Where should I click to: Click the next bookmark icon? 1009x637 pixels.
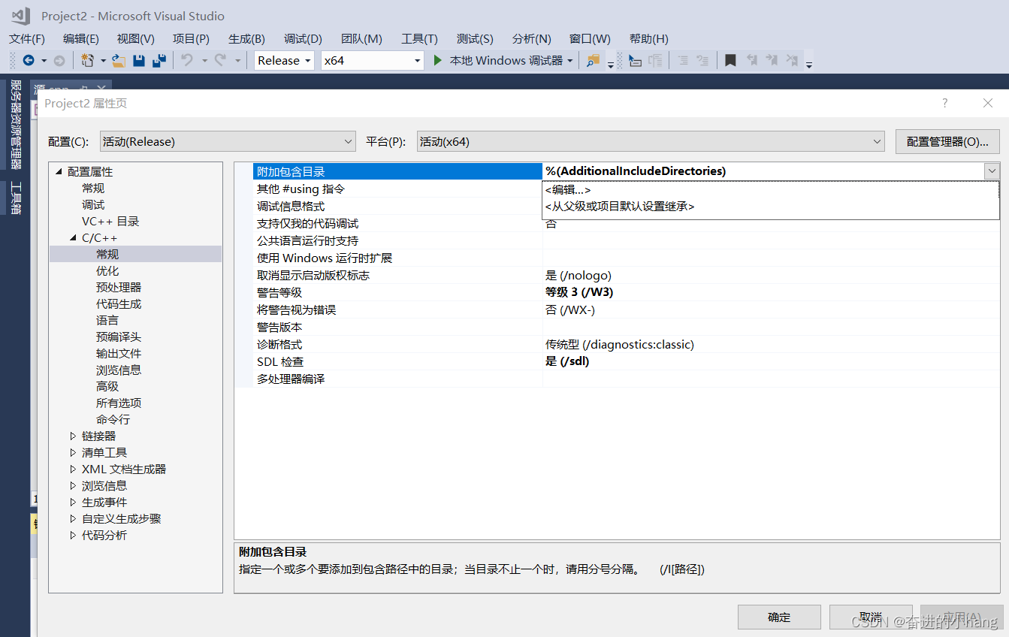(772, 61)
